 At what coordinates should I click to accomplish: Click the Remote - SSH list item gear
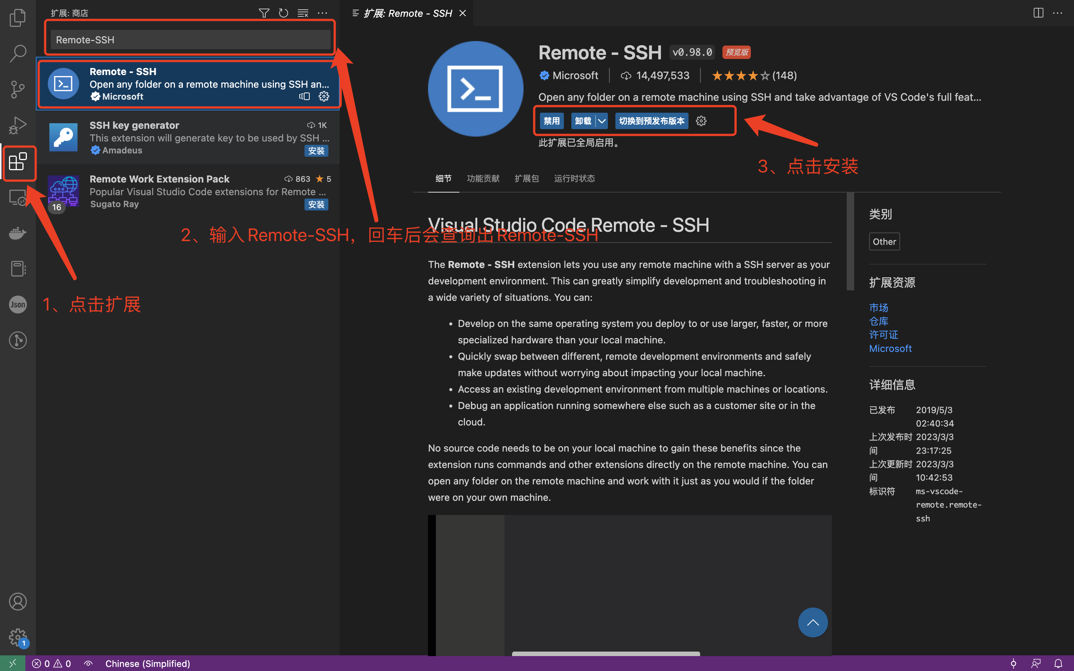[324, 96]
